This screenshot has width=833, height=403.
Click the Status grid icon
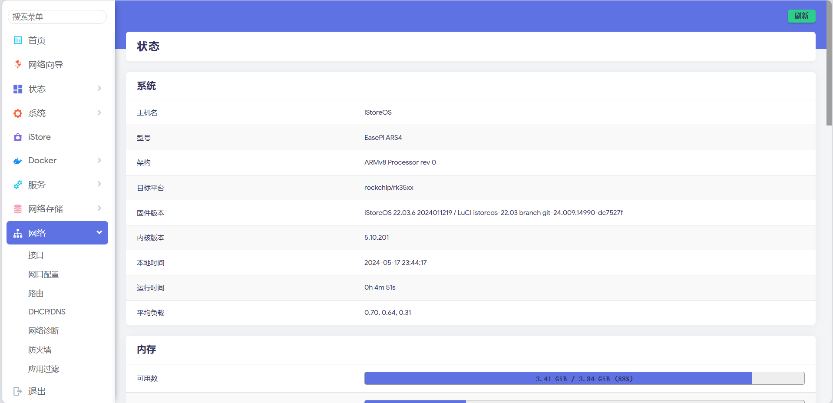pos(18,89)
